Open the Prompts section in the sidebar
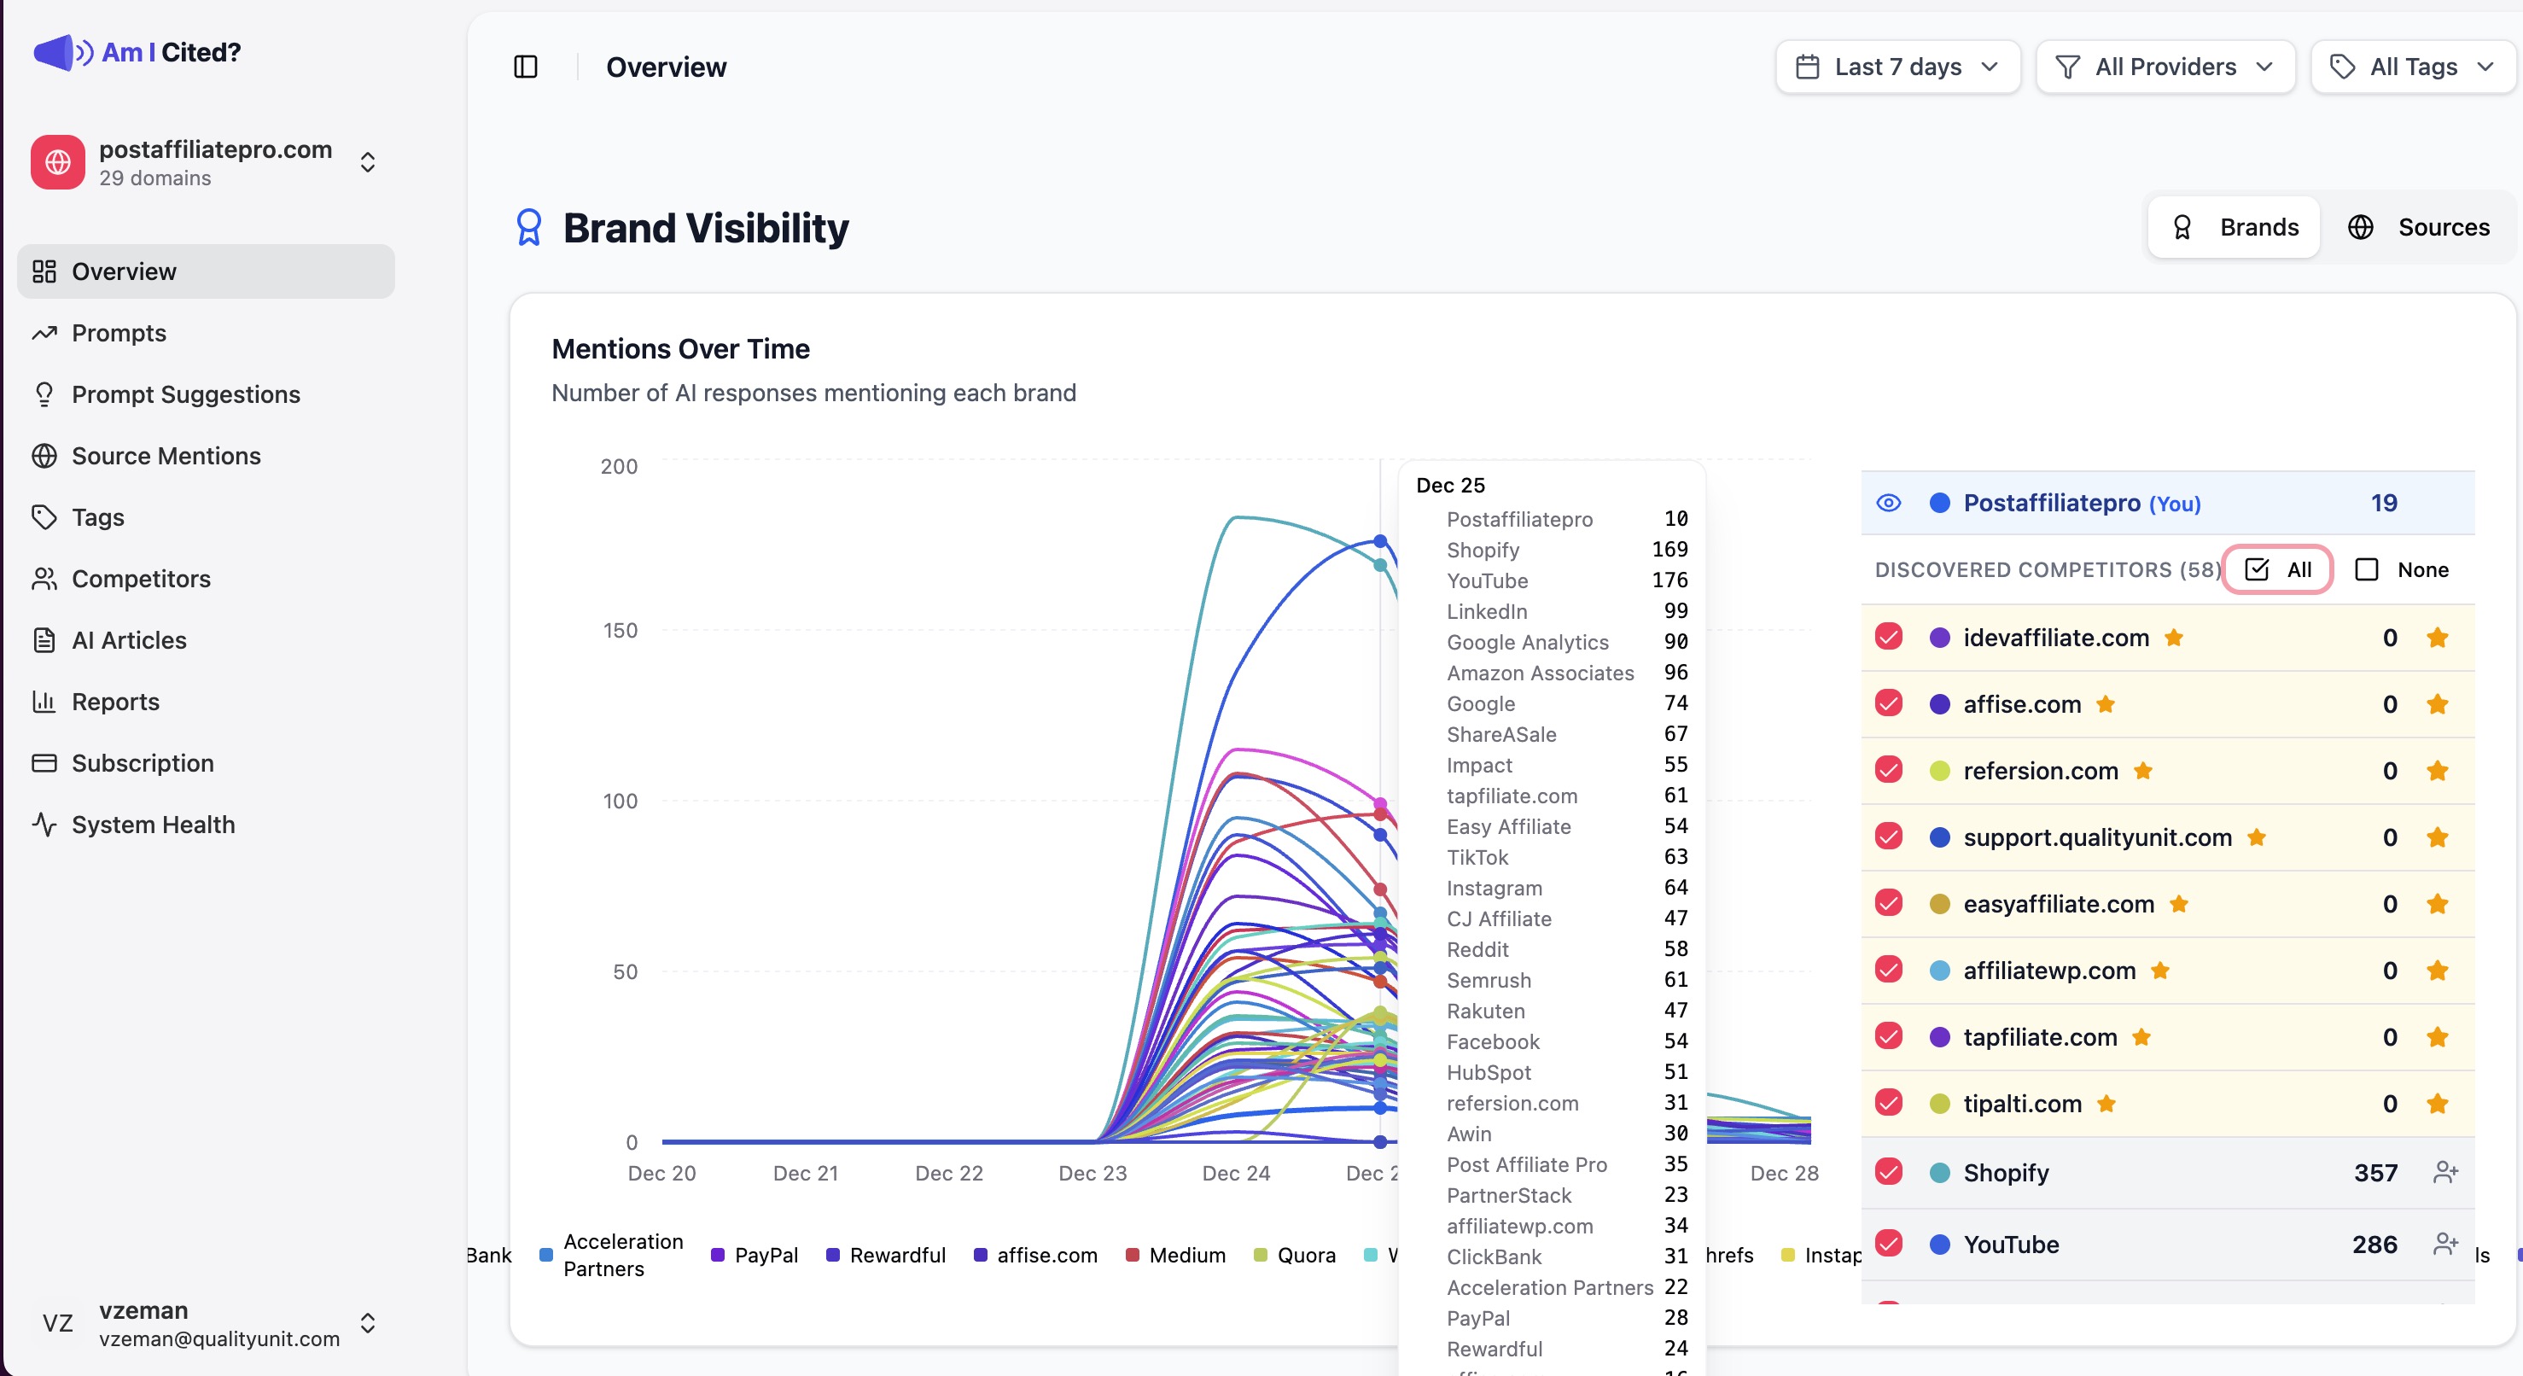 click(x=119, y=333)
